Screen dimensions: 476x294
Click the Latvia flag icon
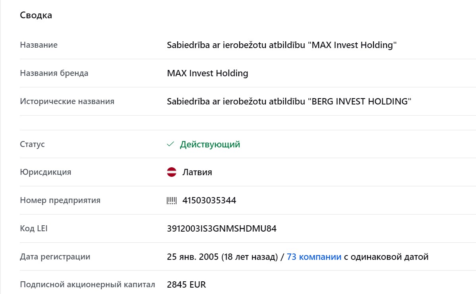pyautogui.click(x=172, y=172)
